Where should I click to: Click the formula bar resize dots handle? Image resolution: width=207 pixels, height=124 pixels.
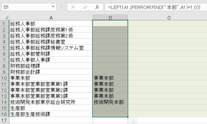coord(62,7)
